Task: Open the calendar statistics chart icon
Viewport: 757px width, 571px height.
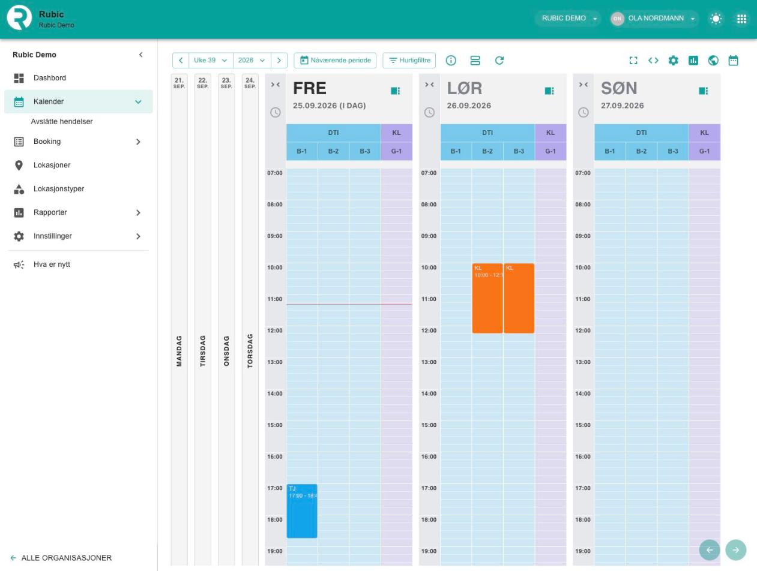Action: point(693,61)
